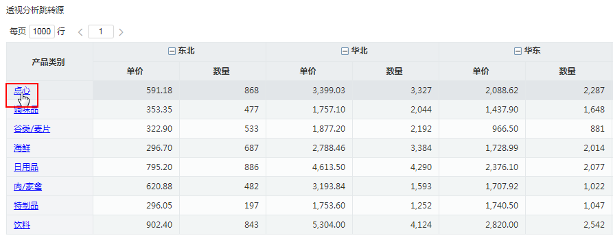This screenshot has width=613, height=251.
Task: Select 饮料 华北 单价 cell 5,304.00
Action: (x=309, y=225)
